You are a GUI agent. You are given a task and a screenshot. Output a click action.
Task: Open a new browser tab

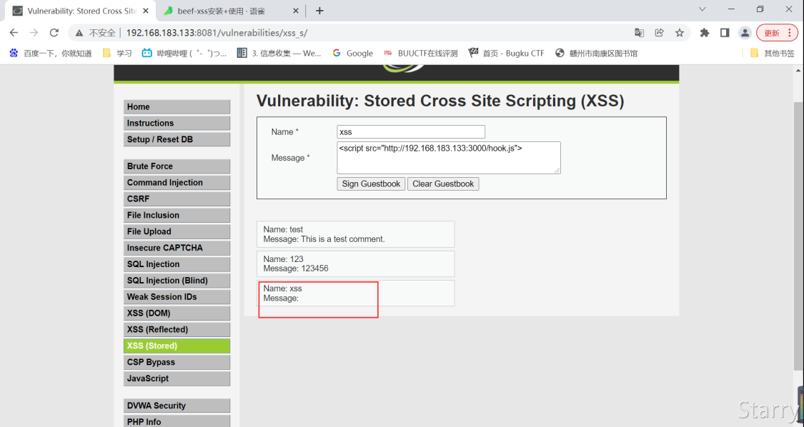tap(319, 11)
